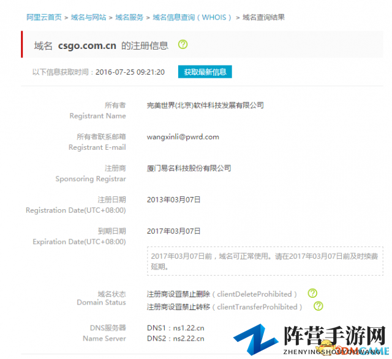Select registrar 厦门易名科技股份有限公司
392x359 pixels.
[189, 168]
